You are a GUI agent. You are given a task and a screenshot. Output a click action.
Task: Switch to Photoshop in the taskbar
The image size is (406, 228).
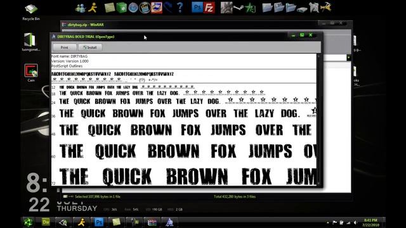coord(99,222)
